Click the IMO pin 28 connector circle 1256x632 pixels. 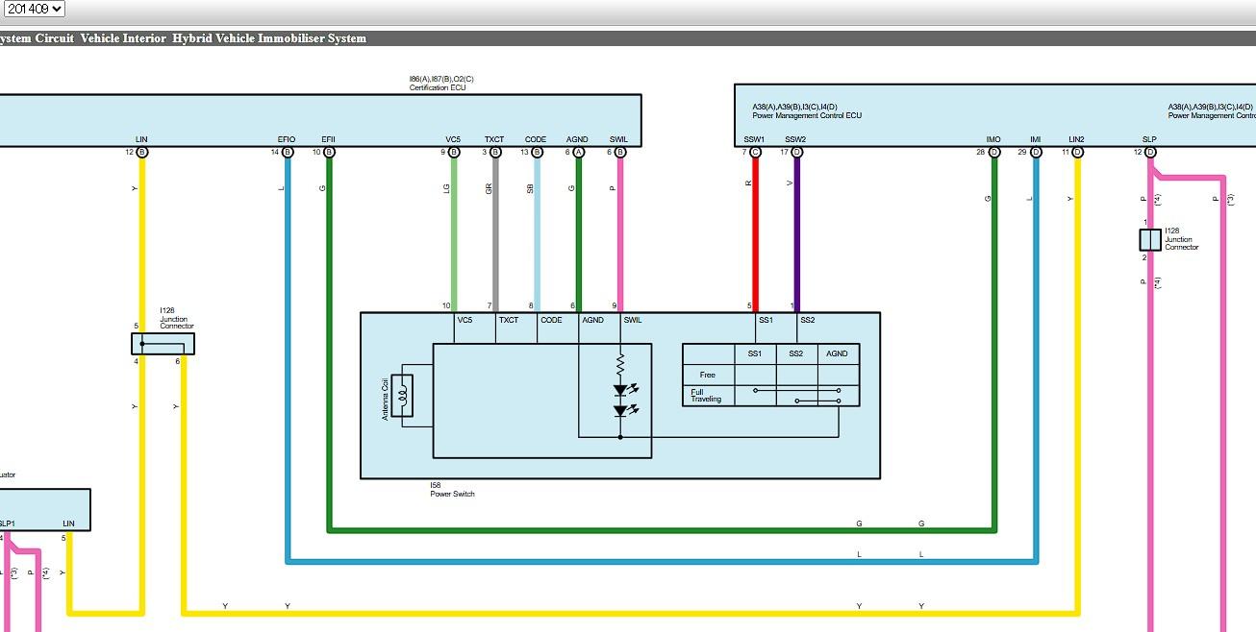click(994, 152)
